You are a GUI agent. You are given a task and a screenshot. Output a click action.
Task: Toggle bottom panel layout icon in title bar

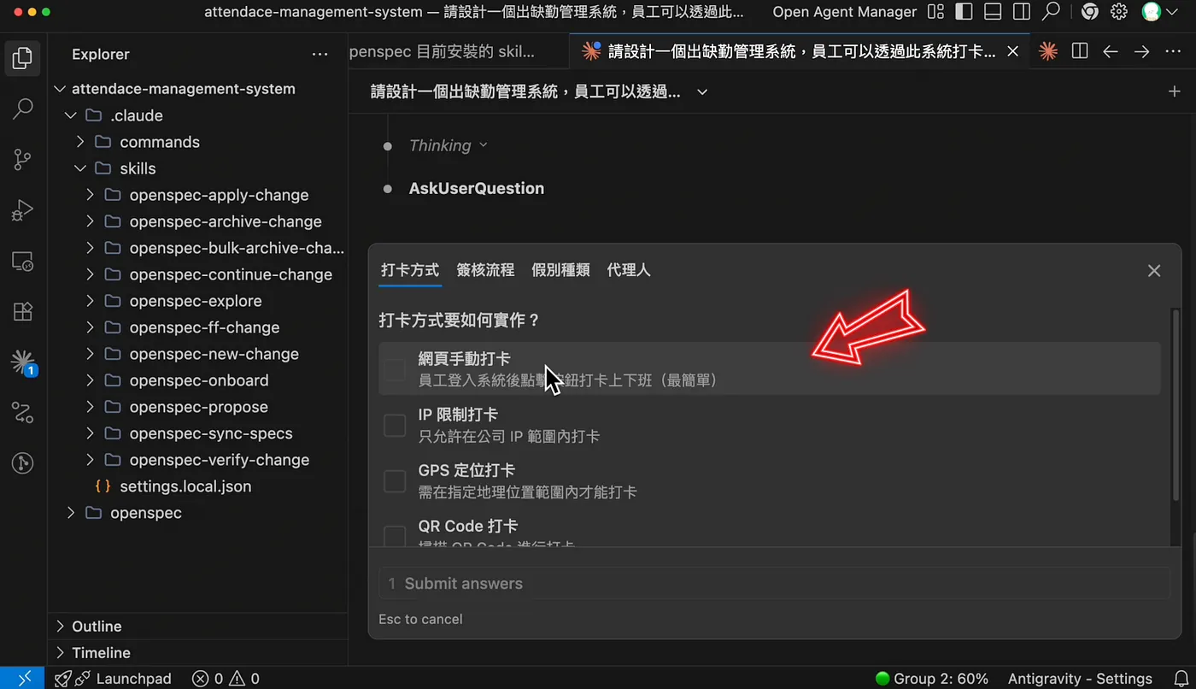tap(993, 12)
